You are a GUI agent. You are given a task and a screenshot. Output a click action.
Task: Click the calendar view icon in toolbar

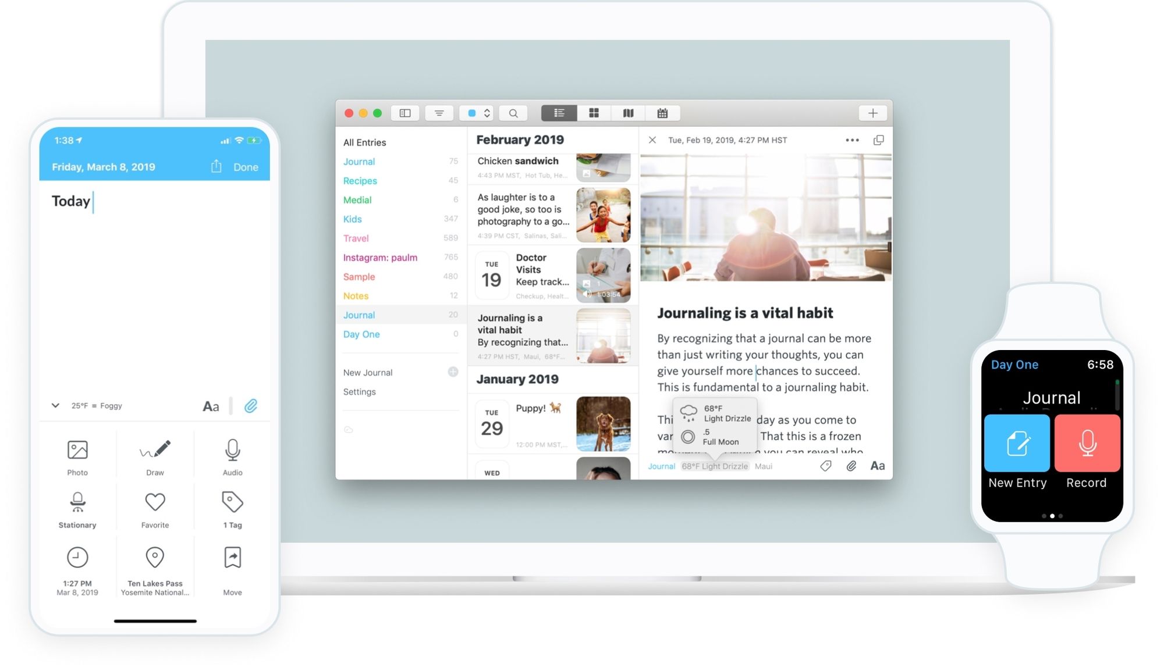click(x=663, y=113)
